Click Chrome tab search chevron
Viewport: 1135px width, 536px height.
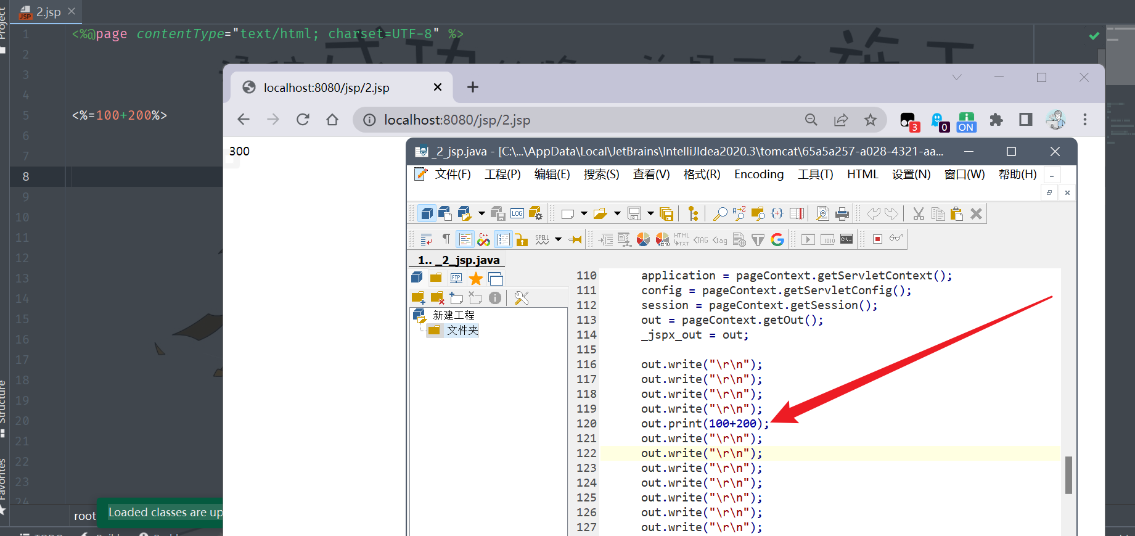click(957, 77)
